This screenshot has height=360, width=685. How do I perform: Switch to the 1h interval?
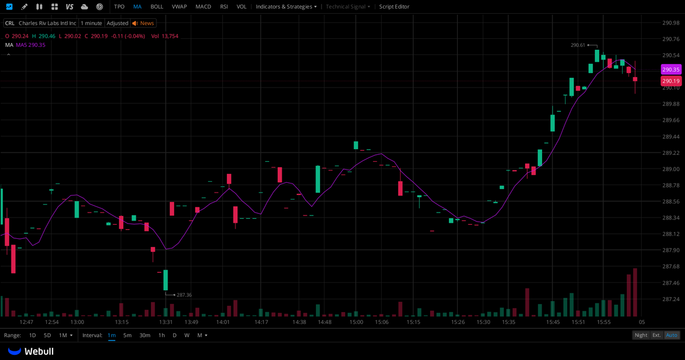coord(162,335)
